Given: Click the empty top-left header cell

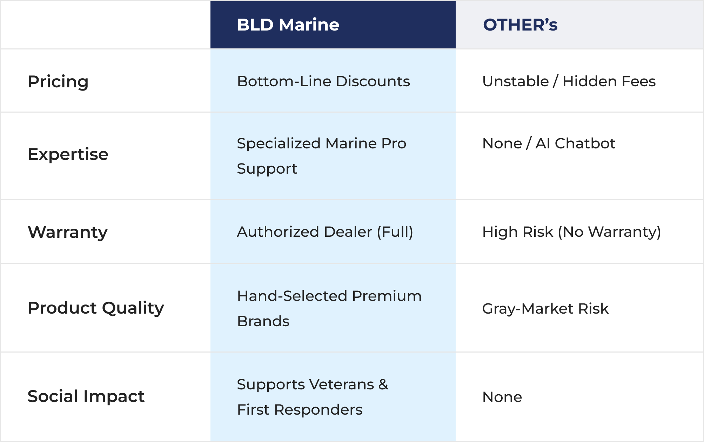Looking at the screenshot, I should tap(105, 25).
